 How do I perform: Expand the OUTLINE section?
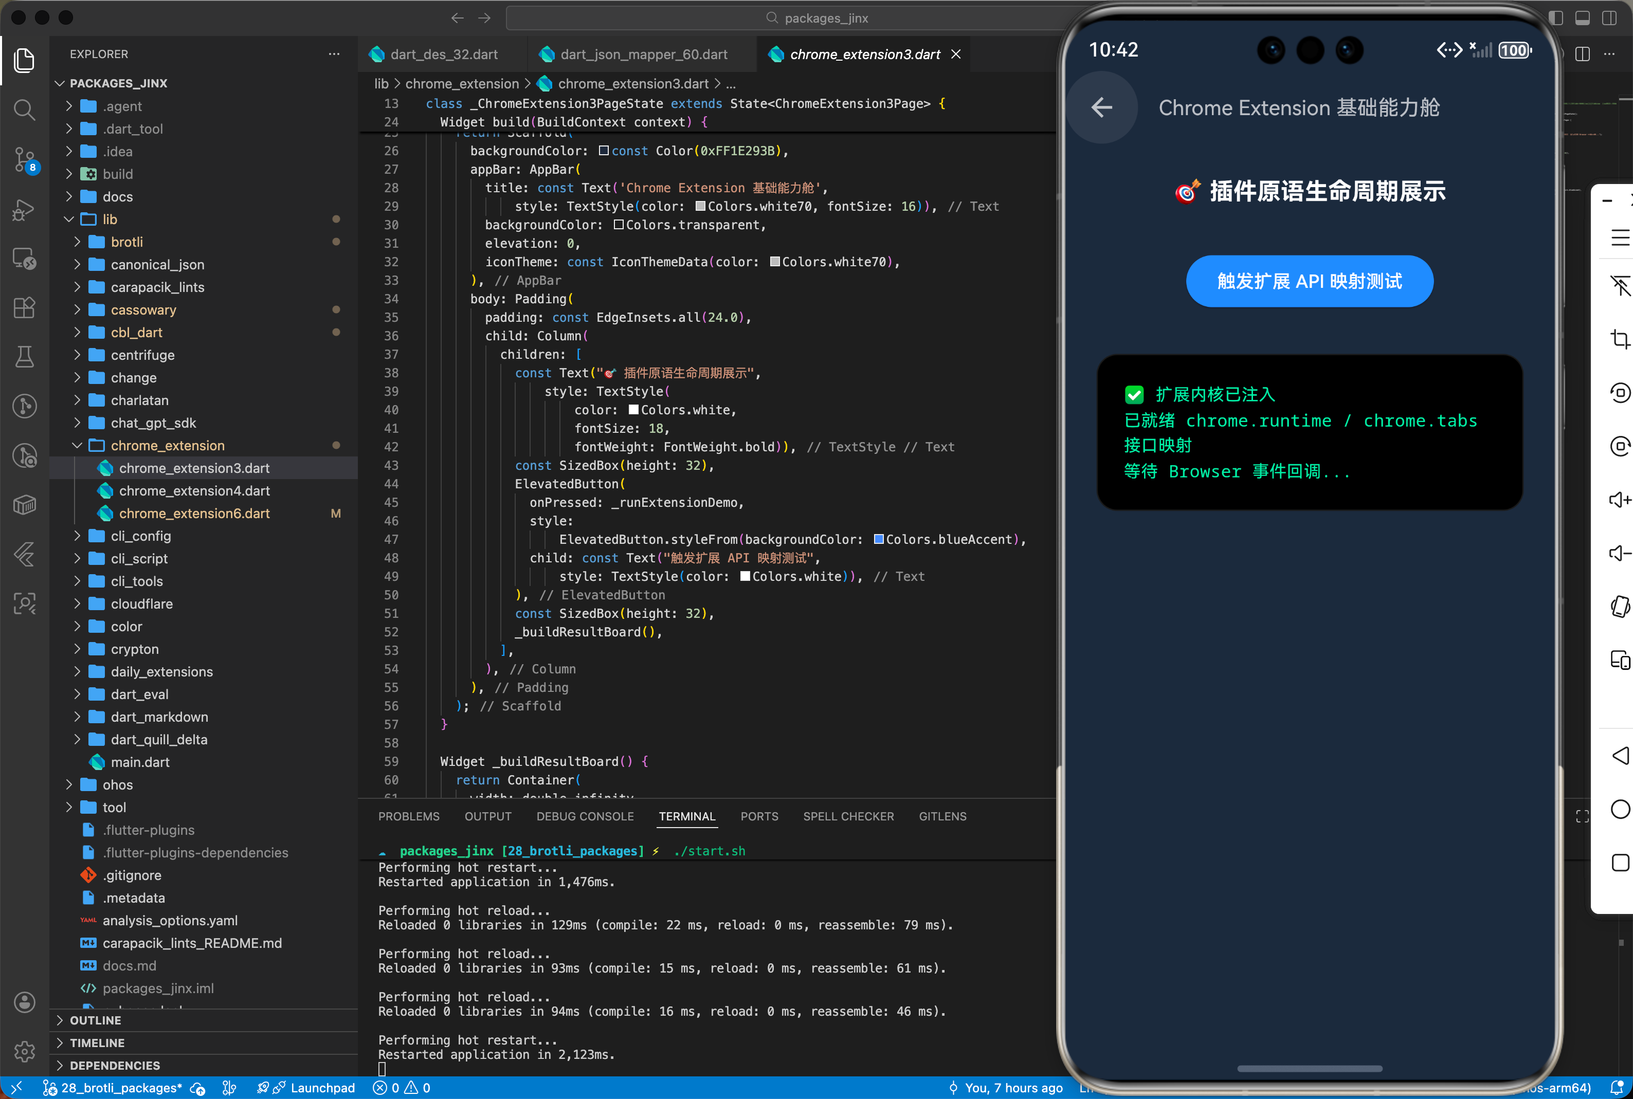point(95,1020)
